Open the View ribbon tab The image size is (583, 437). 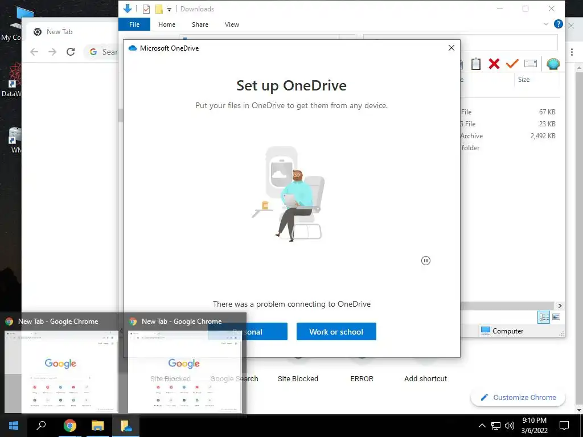pos(232,24)
